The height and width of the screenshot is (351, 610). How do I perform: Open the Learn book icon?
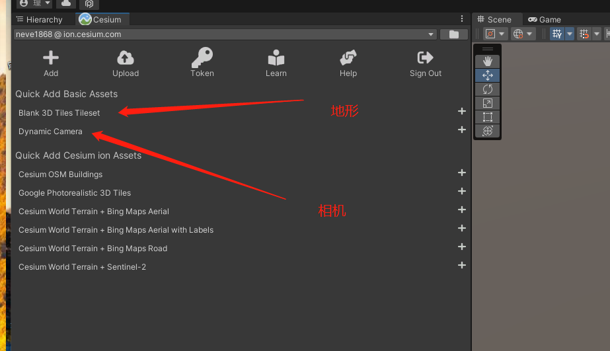(276, 64)
